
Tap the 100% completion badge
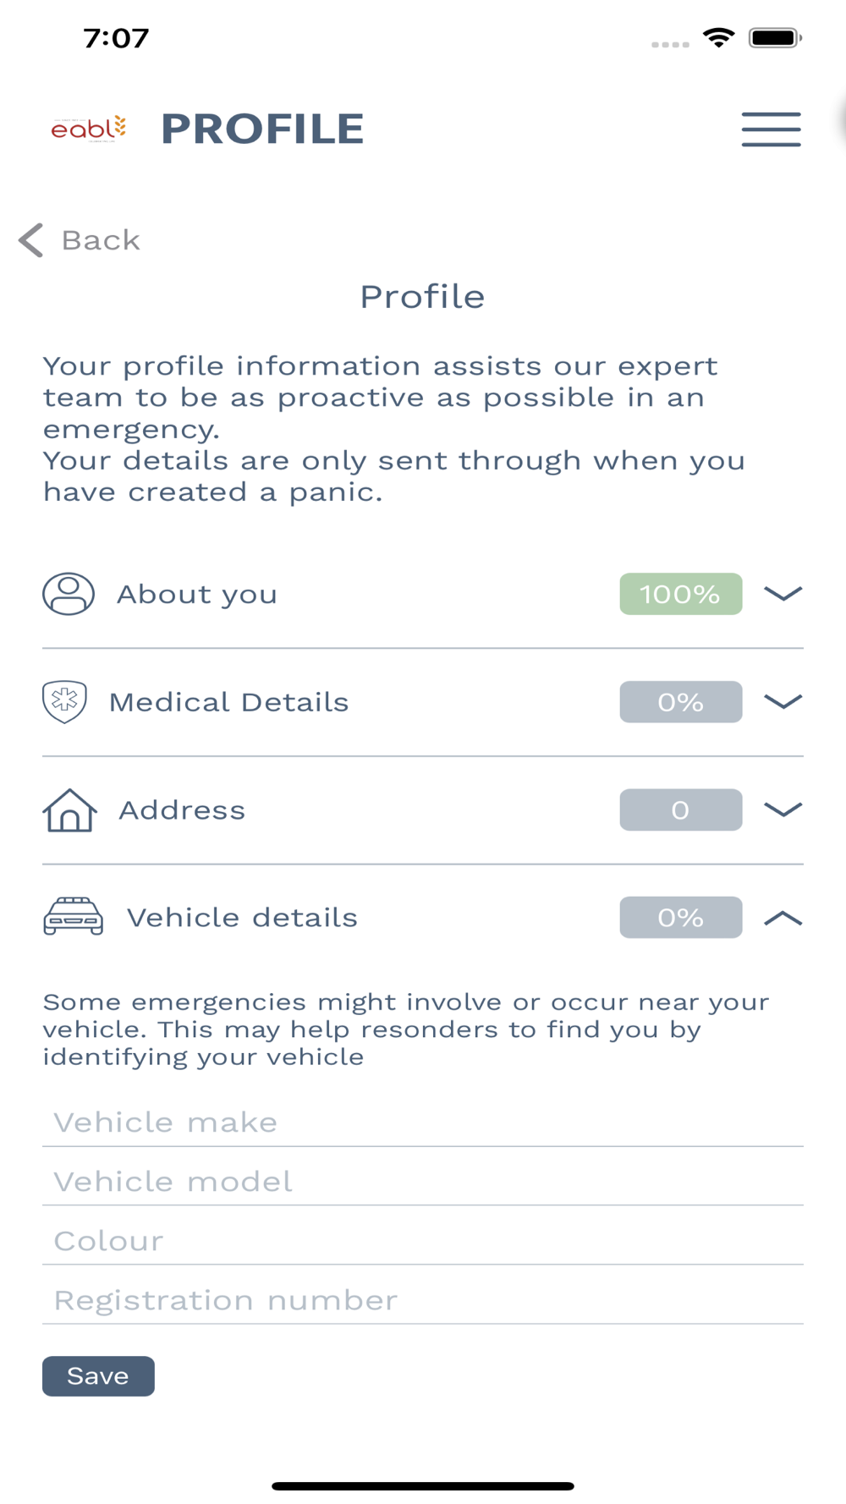tap(681, 594)
